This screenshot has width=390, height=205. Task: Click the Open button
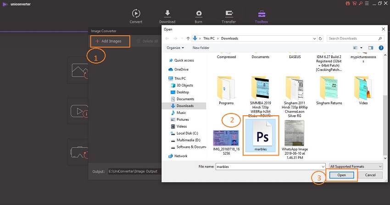point(341,175)
